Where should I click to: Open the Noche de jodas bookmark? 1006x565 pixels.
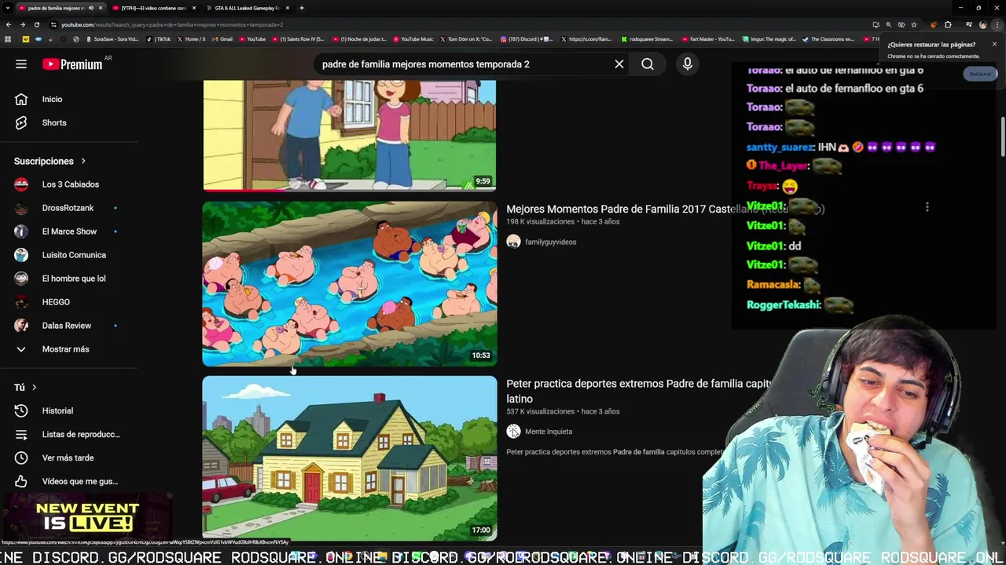click(360, 38)
